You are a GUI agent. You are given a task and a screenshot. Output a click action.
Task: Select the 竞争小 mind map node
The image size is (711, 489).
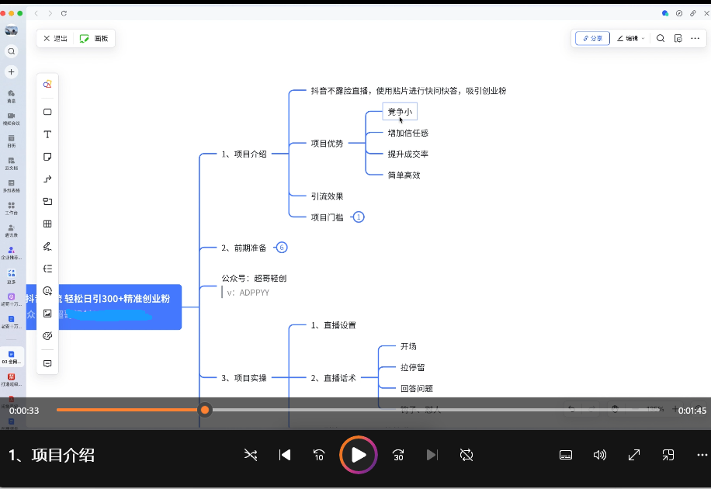coord(400,112)
